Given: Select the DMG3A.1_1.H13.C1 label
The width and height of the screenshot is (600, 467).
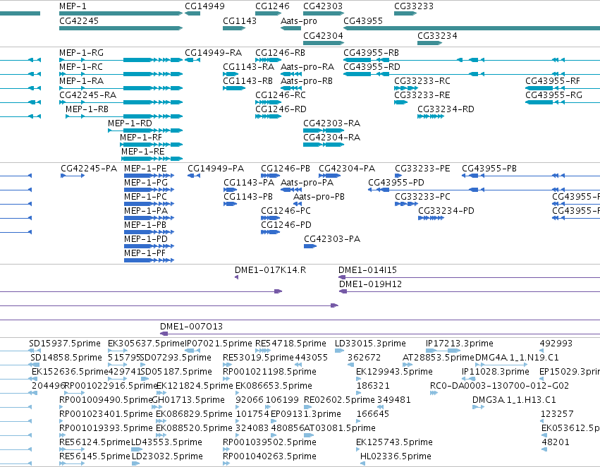Looking at the screenshot, I should (x=514, y=399).
